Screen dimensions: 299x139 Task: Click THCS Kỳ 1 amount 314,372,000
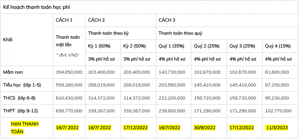(101, 98)
